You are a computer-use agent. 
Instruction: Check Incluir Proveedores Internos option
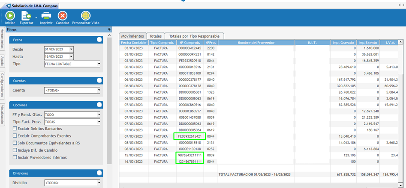coord(15,157)
